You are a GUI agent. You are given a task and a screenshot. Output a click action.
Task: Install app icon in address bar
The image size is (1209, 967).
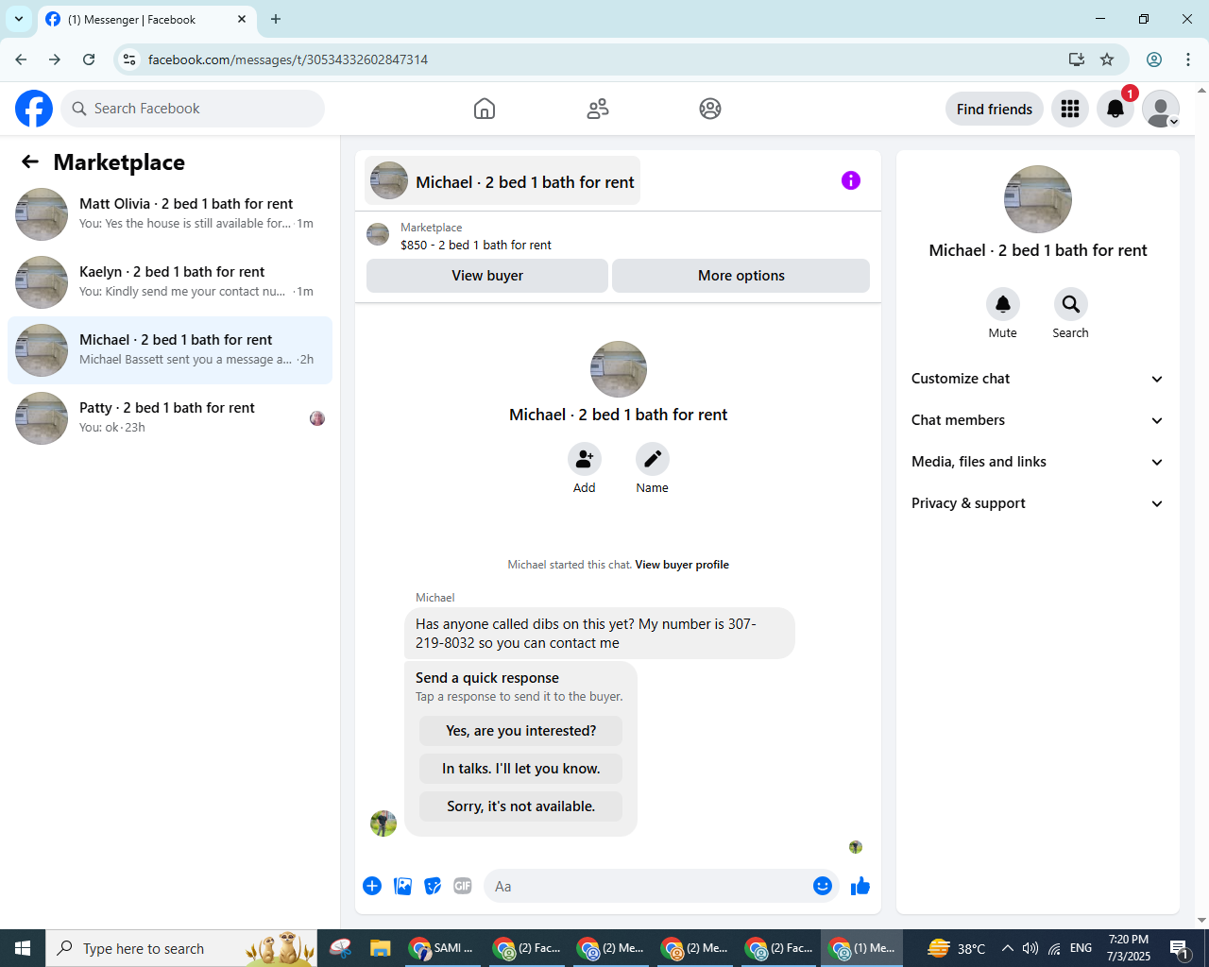coord(1077,59)
